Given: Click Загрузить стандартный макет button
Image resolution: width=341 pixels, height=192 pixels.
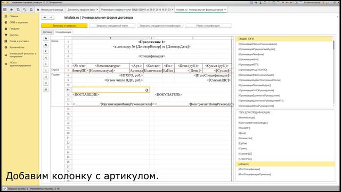Looking at the screenshot, I should [x=112, y=26].
